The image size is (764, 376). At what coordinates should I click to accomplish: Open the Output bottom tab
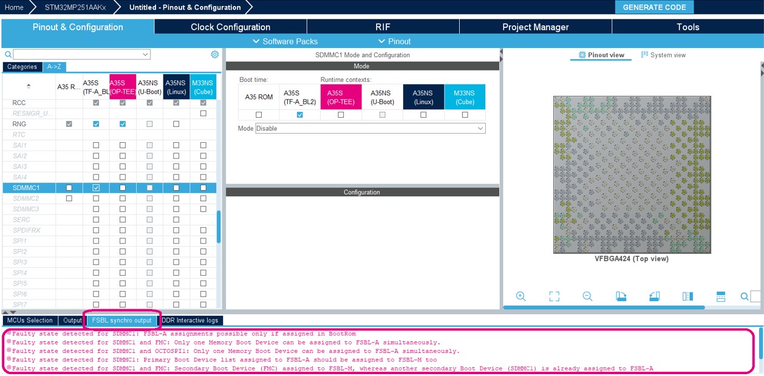pyautogui.click(x=72, y=320)
